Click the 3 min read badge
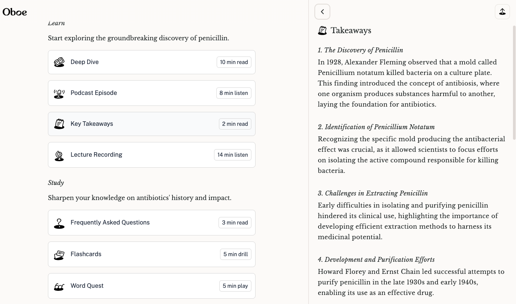 coord(235,223)
